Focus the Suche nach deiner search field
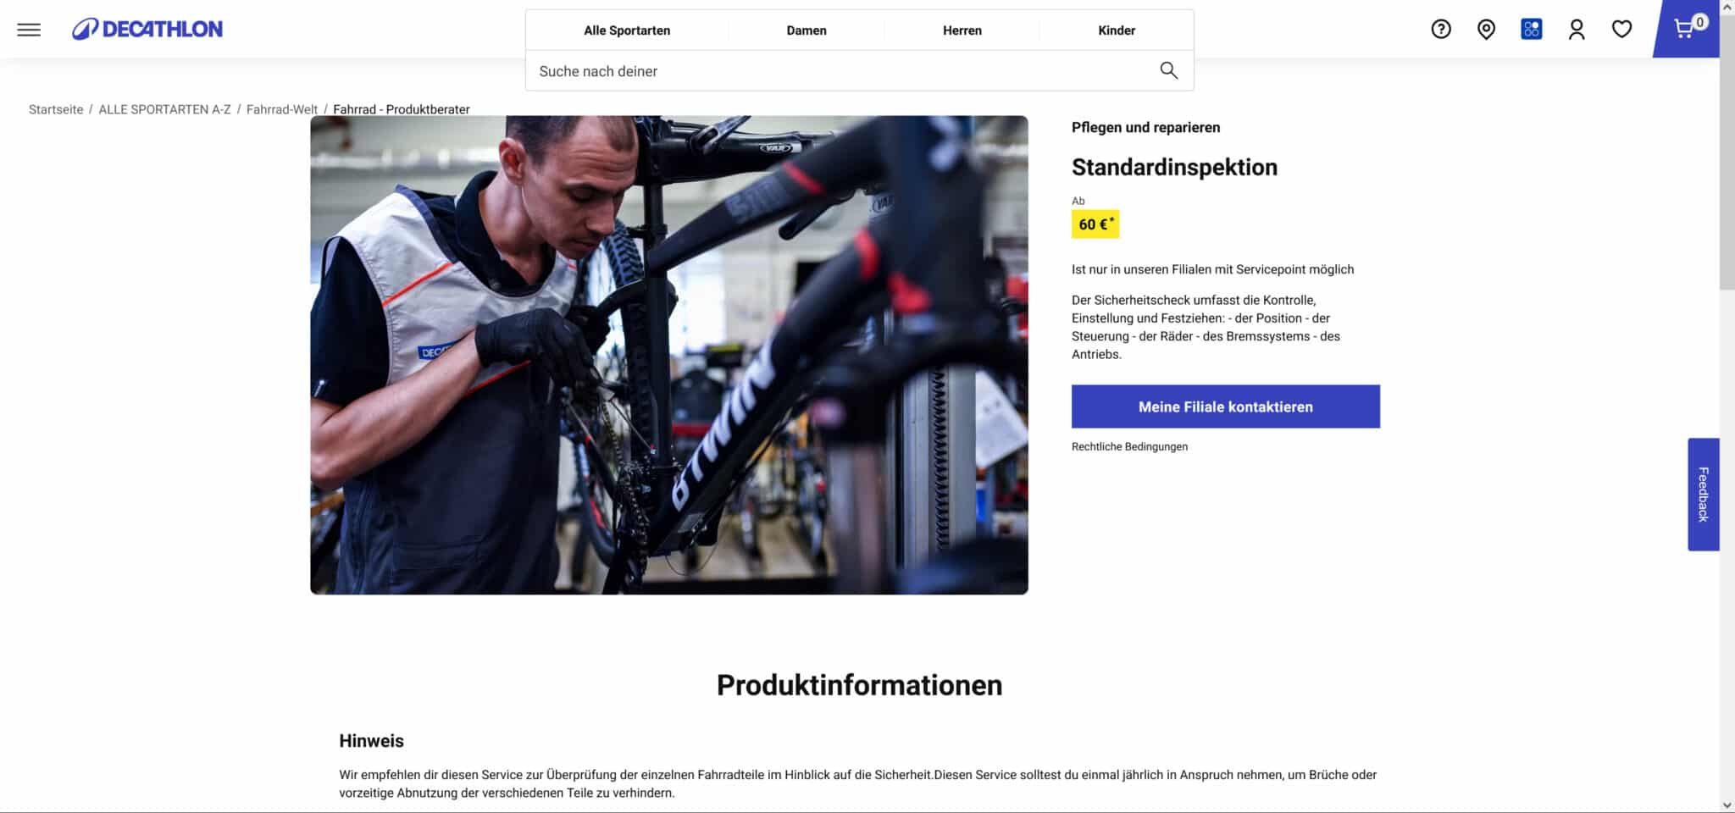 [x=843, y=71]
